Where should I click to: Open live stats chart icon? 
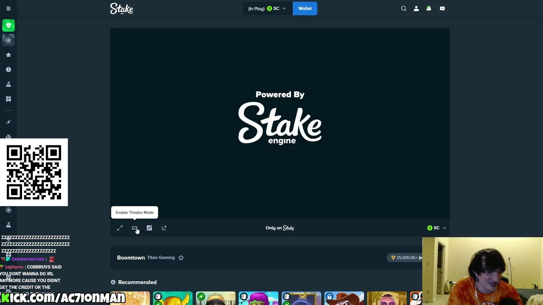[149, 228]
